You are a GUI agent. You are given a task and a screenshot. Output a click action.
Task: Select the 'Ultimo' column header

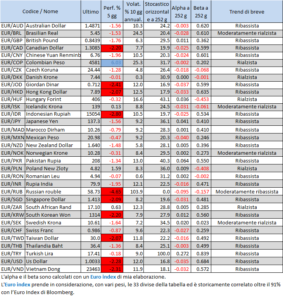91,11
